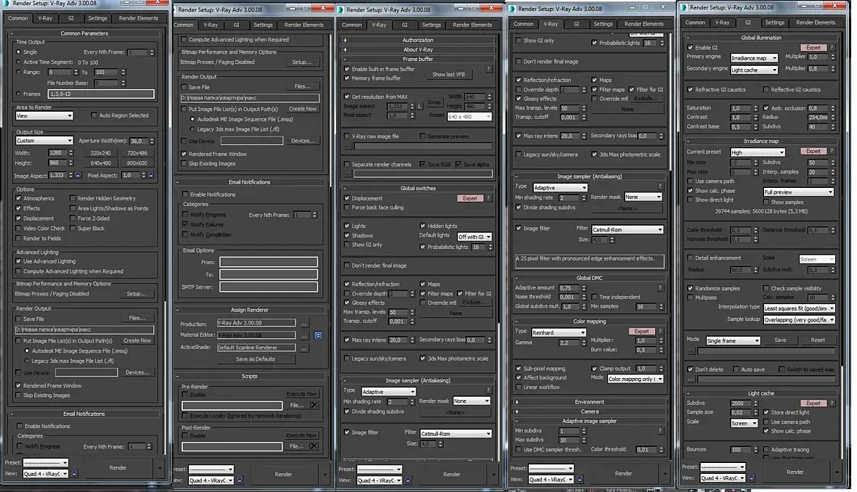857x492 pixels.
Task: Lock the Pixel Aspect in Common Parameters window
Action: pos(151,176)
